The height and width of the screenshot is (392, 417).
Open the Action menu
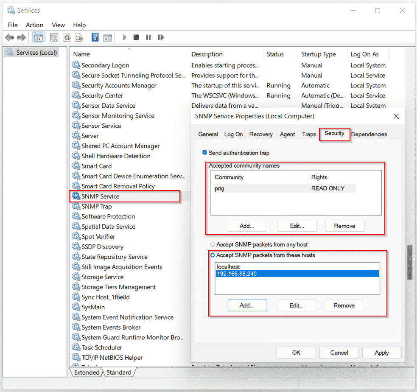coord(34,25)
